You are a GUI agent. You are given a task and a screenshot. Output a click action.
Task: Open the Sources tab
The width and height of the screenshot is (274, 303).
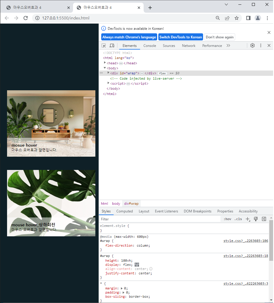click(x=169, y=46)
